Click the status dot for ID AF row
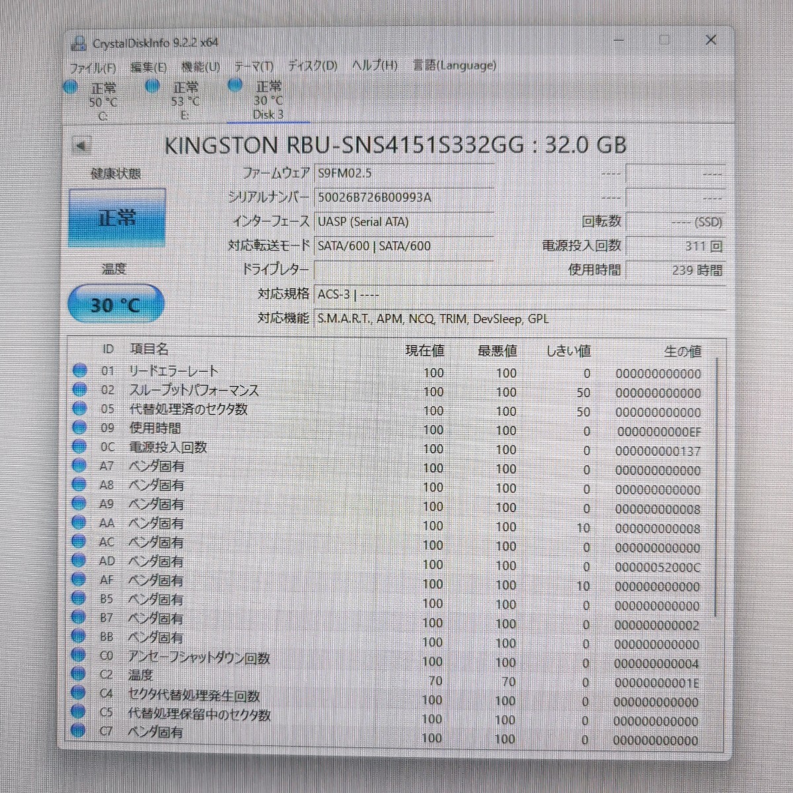This screenshot has height=793, width=793. pyautogui.click(x=79, y=580)
